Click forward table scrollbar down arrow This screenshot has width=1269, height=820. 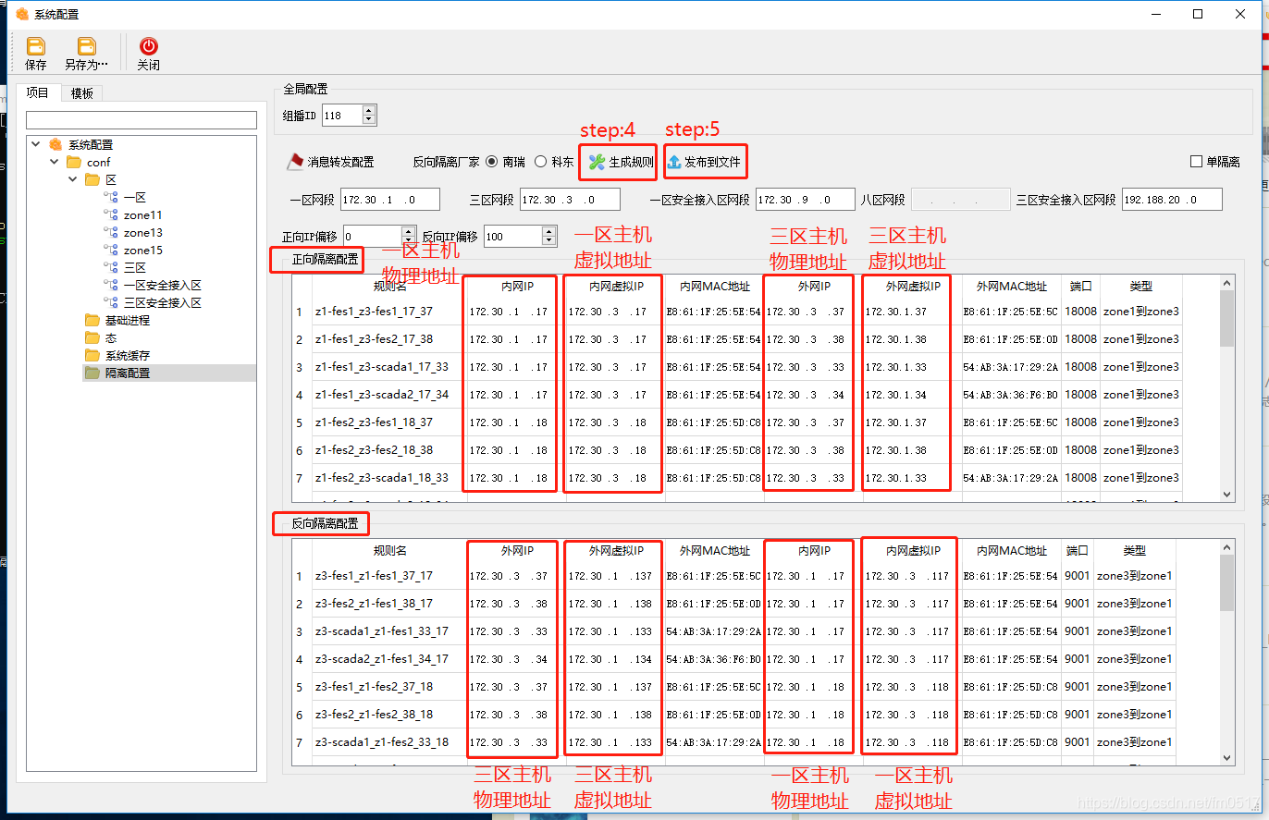[x=1226, y=496]
